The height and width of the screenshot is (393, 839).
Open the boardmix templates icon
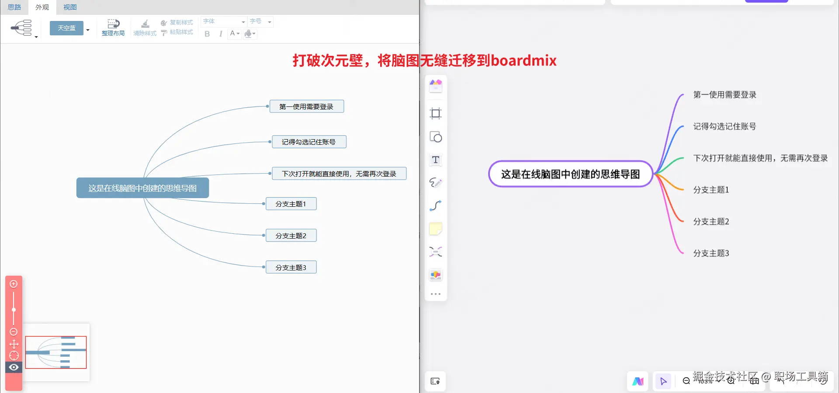tap(436, 86)
